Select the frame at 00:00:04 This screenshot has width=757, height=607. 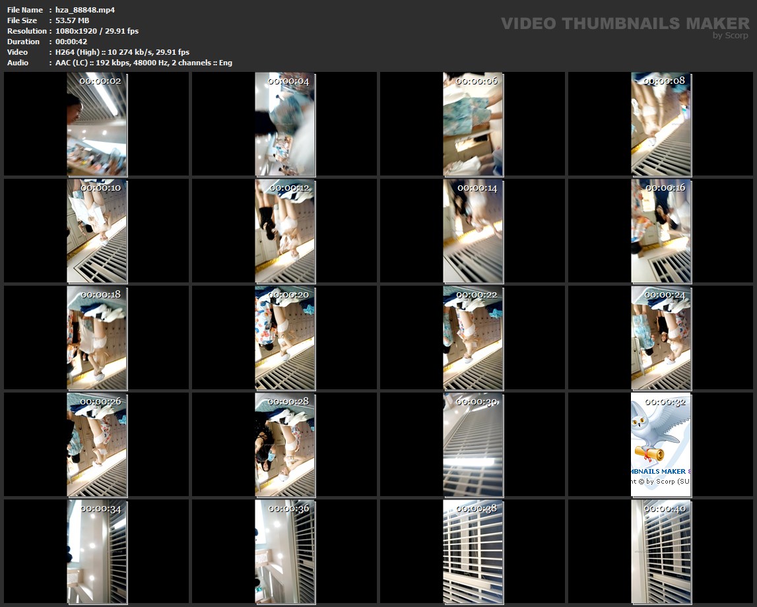point(285,125)
